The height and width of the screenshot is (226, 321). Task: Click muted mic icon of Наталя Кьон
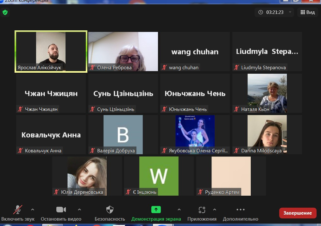pos(237,109)
